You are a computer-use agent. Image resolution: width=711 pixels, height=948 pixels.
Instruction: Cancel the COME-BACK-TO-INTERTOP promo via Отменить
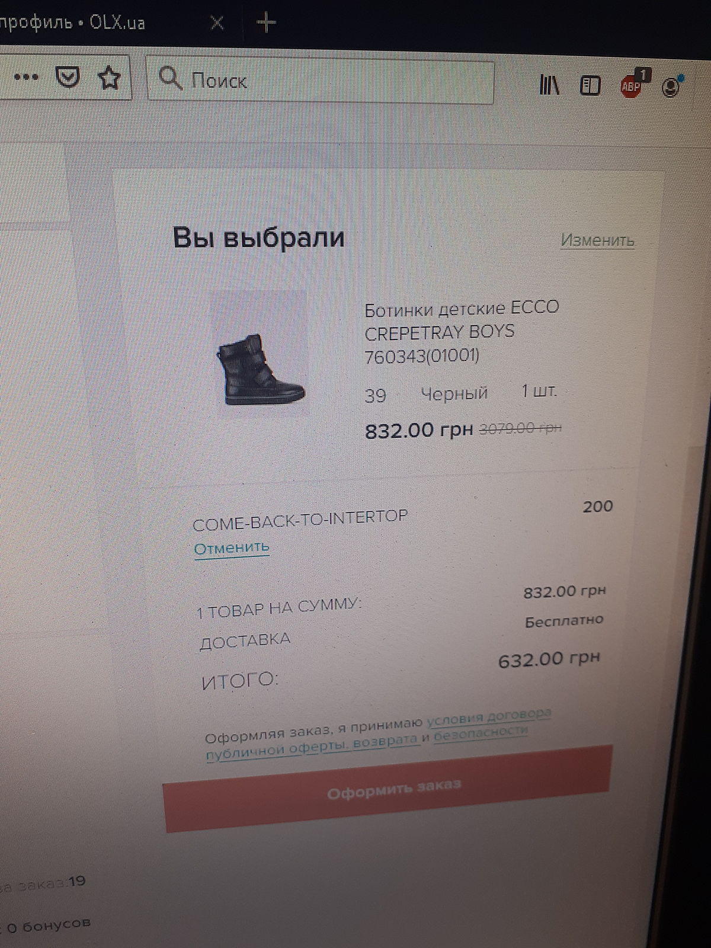(232, 547)
